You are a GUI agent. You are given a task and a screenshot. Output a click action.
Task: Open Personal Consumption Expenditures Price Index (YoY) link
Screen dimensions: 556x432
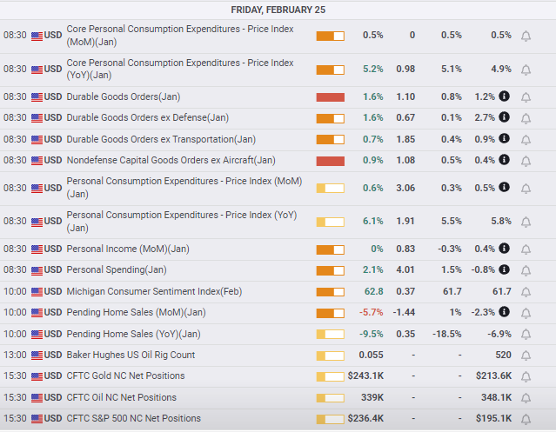(182, 222)
